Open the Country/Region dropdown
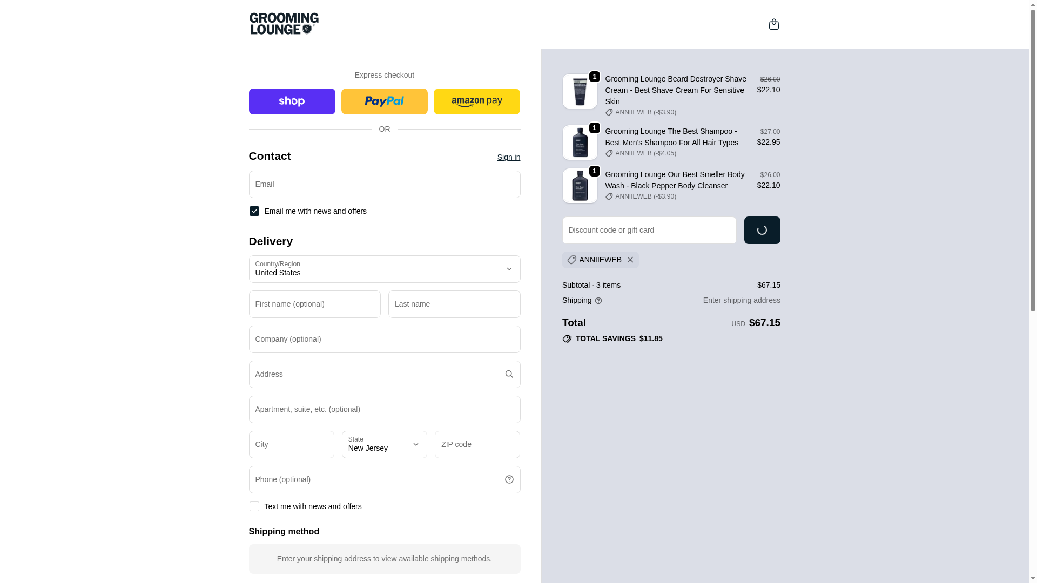The width and height of the screenshot is (1037, 583). point(384,269)
